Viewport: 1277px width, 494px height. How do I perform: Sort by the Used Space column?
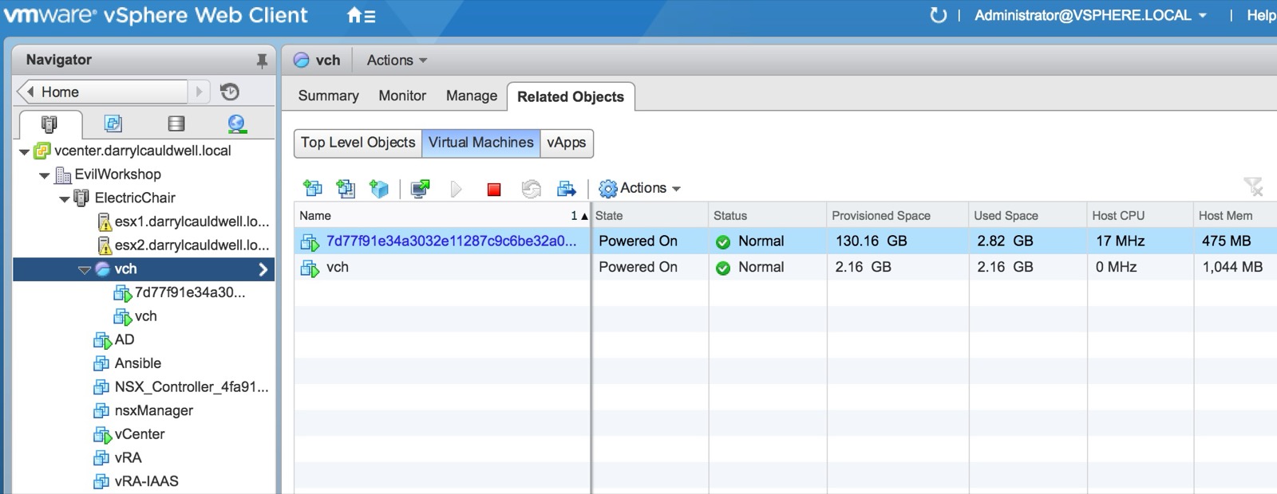coord(1028,215)
